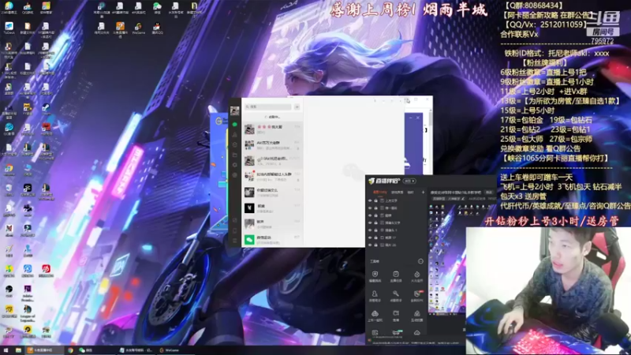Toggle lock on the 截屏 17 layer
631x355 pixels.
376,237
